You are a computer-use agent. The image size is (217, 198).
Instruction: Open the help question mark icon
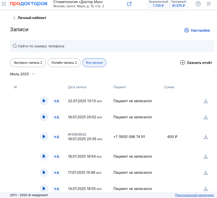[x=198, y=4]
